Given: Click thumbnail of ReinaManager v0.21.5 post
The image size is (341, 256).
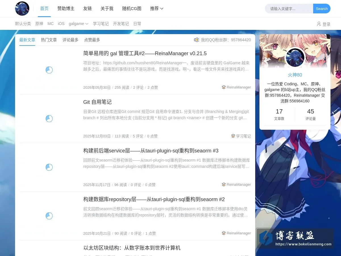Looking at the screenshot, I should [x=49, y=70].
